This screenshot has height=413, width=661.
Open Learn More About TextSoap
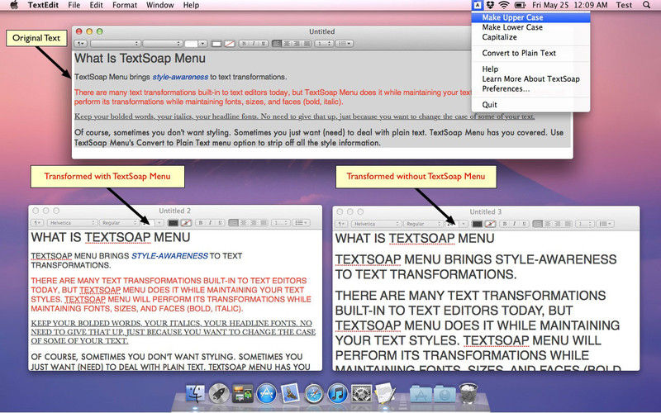pyautogui.click(x=530, y=78)
